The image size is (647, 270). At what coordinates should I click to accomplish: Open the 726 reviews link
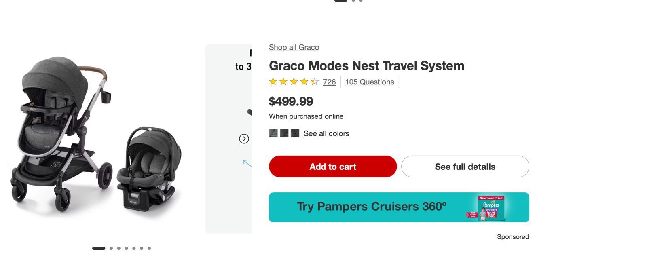coord(330,82)
